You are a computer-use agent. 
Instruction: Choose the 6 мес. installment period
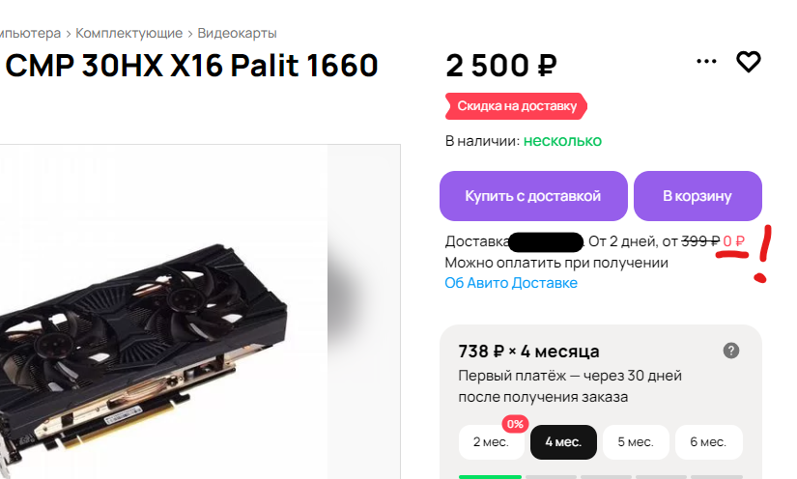(x=708, y=442)
